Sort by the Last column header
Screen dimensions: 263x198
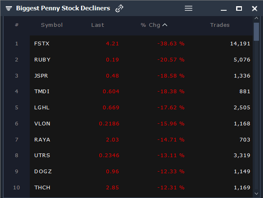[x=98, y=25]
